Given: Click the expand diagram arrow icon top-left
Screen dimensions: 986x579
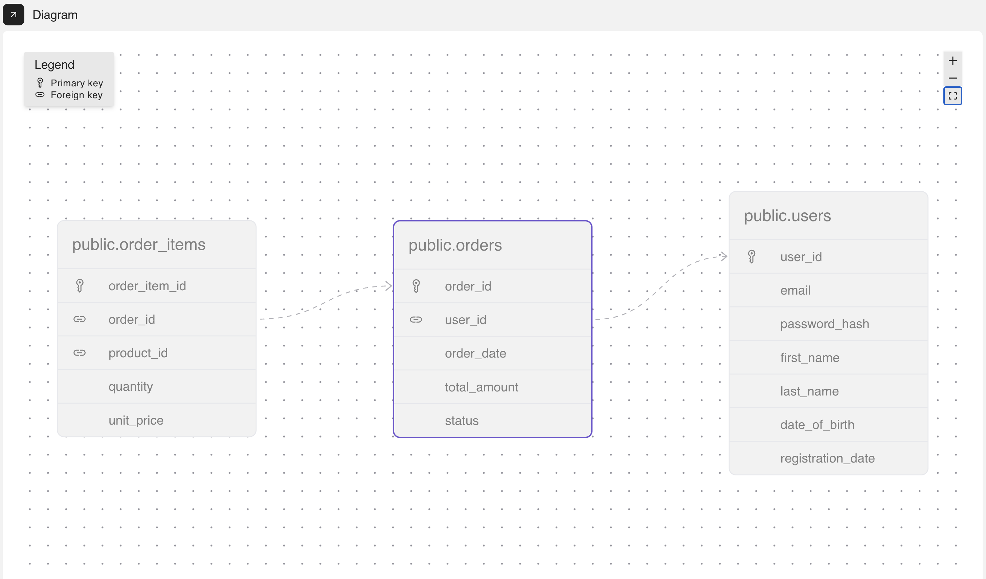Looking at the screenshot, I should coord(13,15).
